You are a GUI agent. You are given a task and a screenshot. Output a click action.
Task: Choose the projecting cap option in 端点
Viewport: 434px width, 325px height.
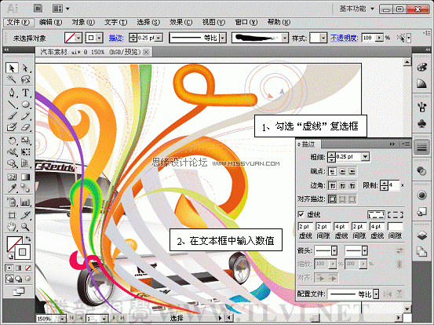click(352, 172)
